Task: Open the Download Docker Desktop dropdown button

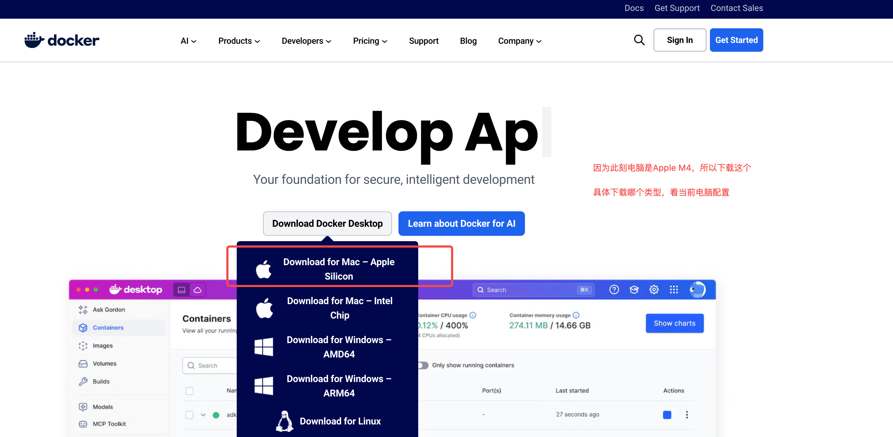Action: 327,224
